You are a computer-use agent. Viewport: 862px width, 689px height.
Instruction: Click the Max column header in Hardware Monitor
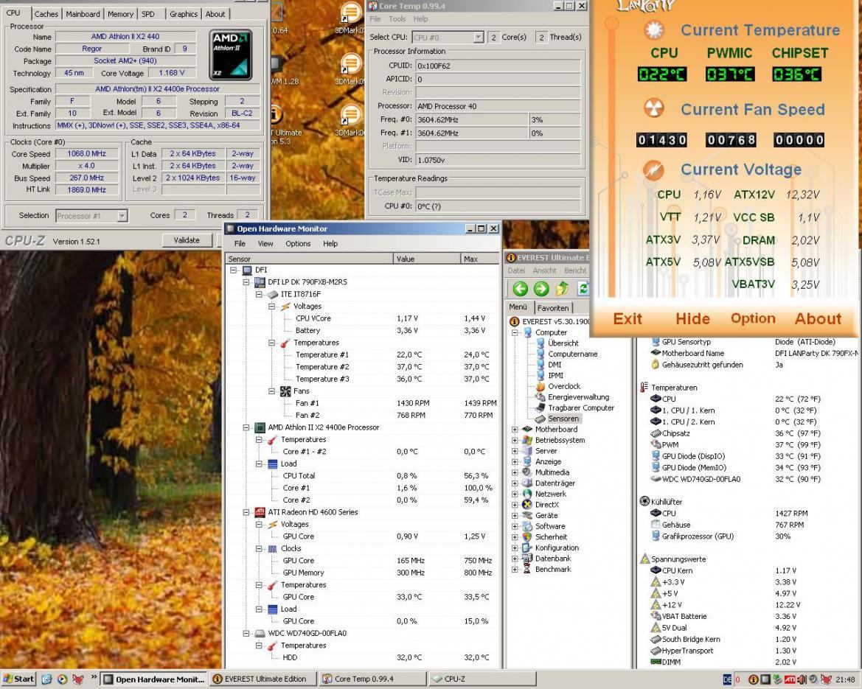click(480, 259)
